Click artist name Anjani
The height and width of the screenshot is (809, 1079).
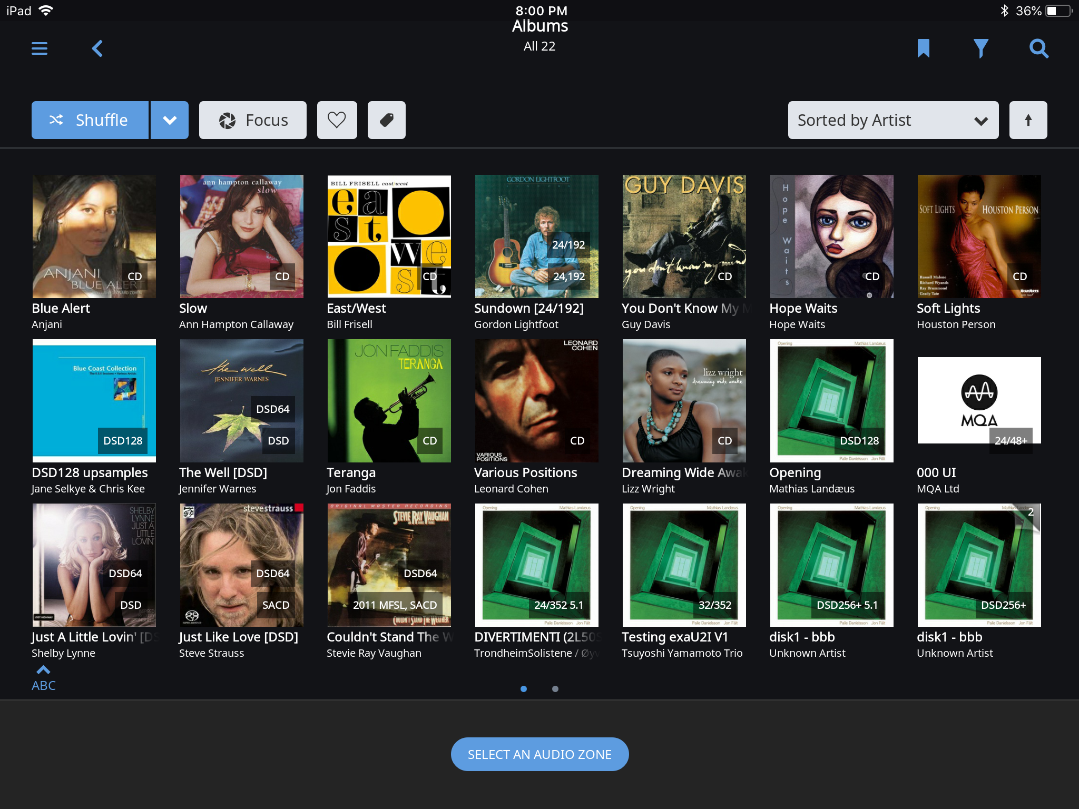(x=47, y=324)
